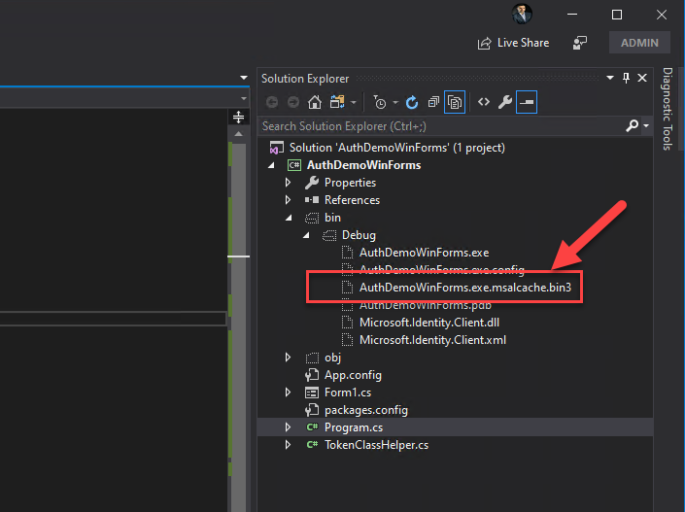Select AuthDemoWinForms.exe.msalcache.bin3 file
The height and width of the screenshot is (512, 685).
[464, 288]
